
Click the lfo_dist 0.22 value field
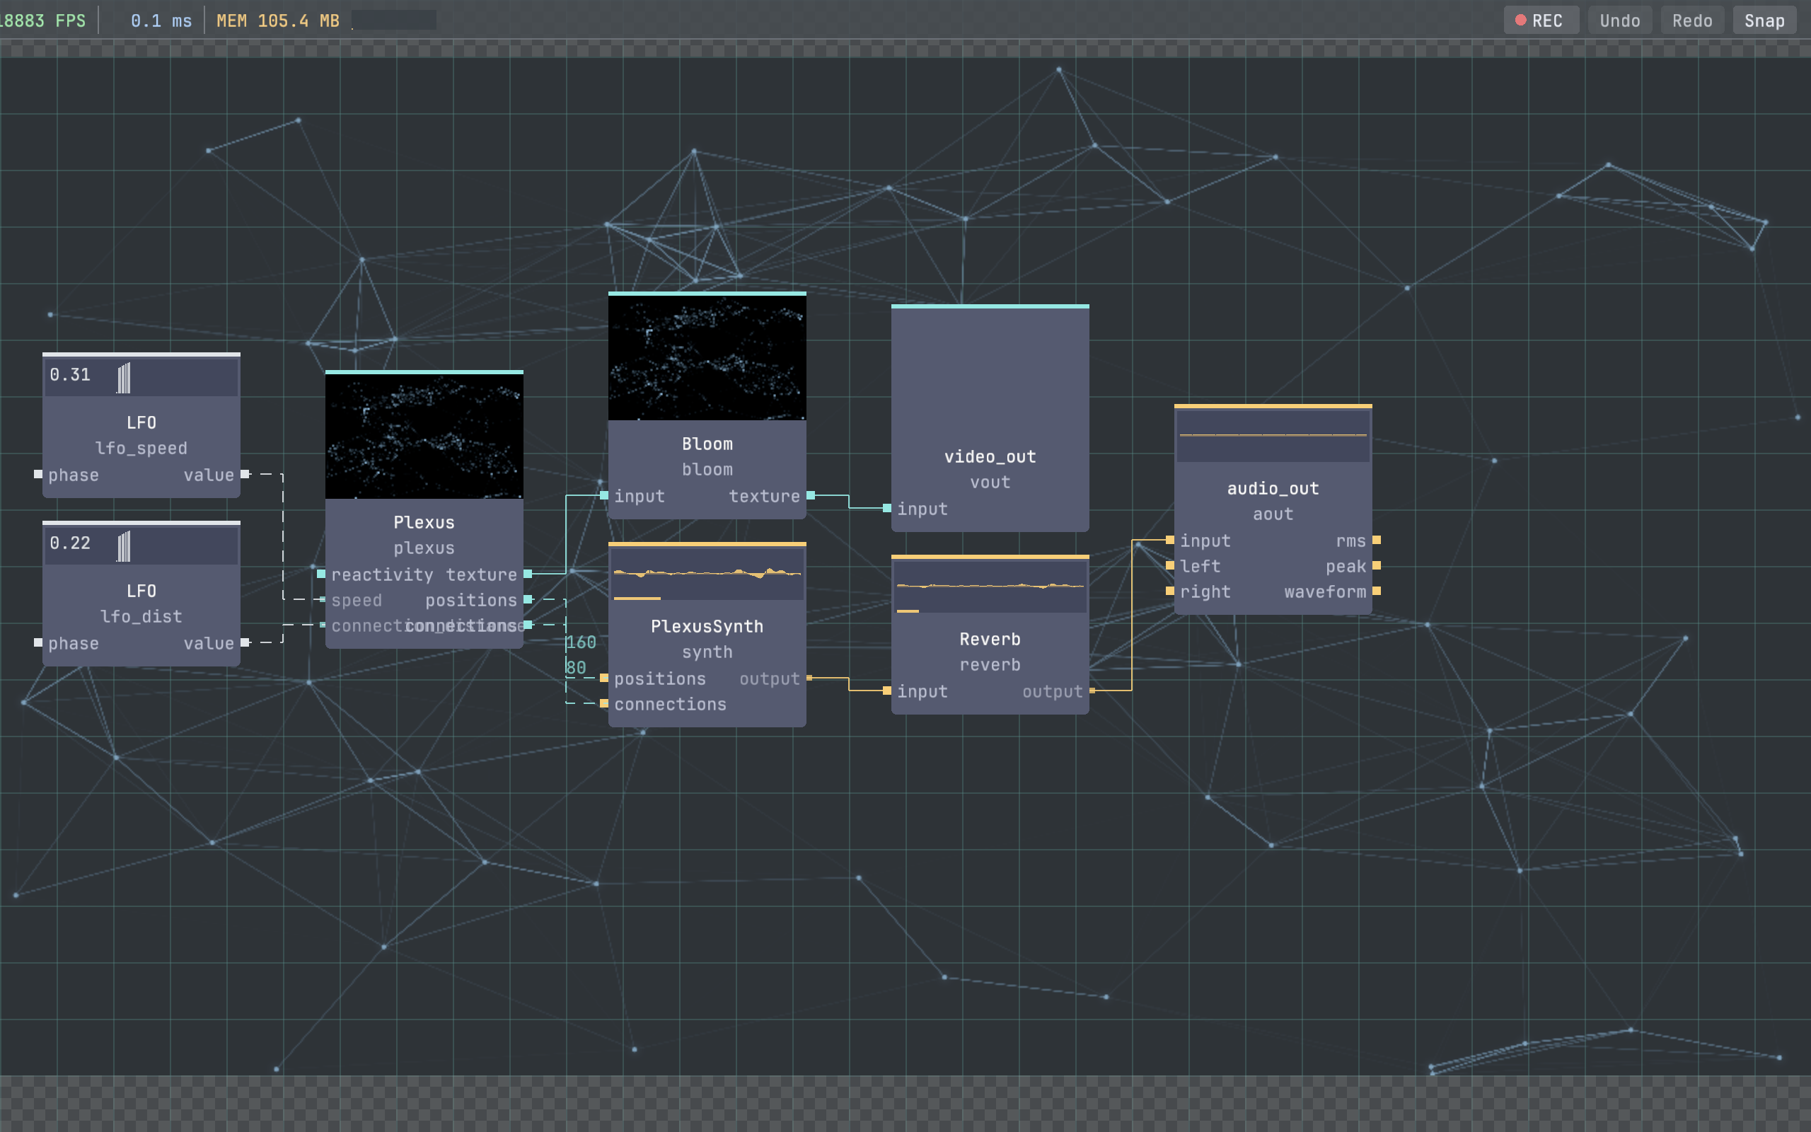tap(70, 543)
